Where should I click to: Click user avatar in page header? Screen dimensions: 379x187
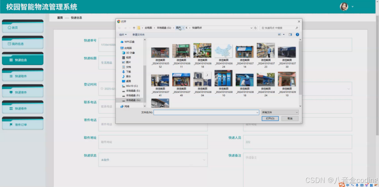click(344, 7)
